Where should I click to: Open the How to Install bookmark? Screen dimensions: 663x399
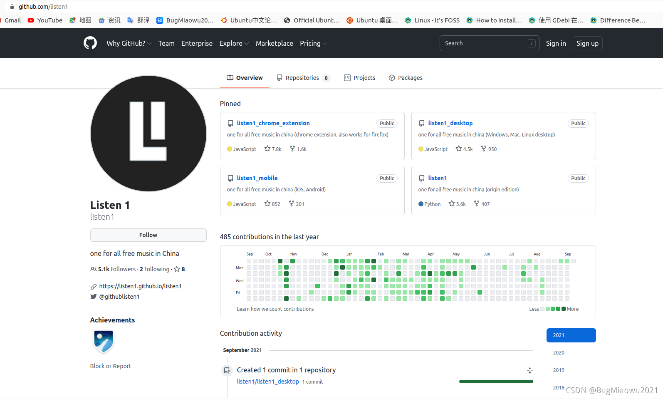(x=494, y=20)
